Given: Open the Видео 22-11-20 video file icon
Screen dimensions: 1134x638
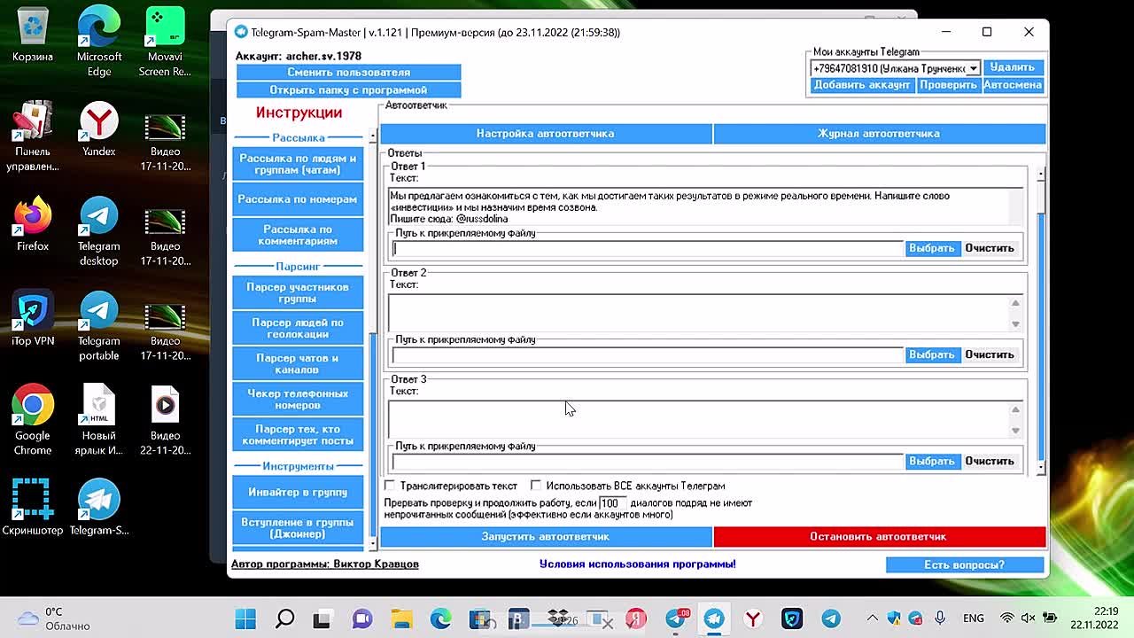Looking at the screenshot, I should 165,421.
